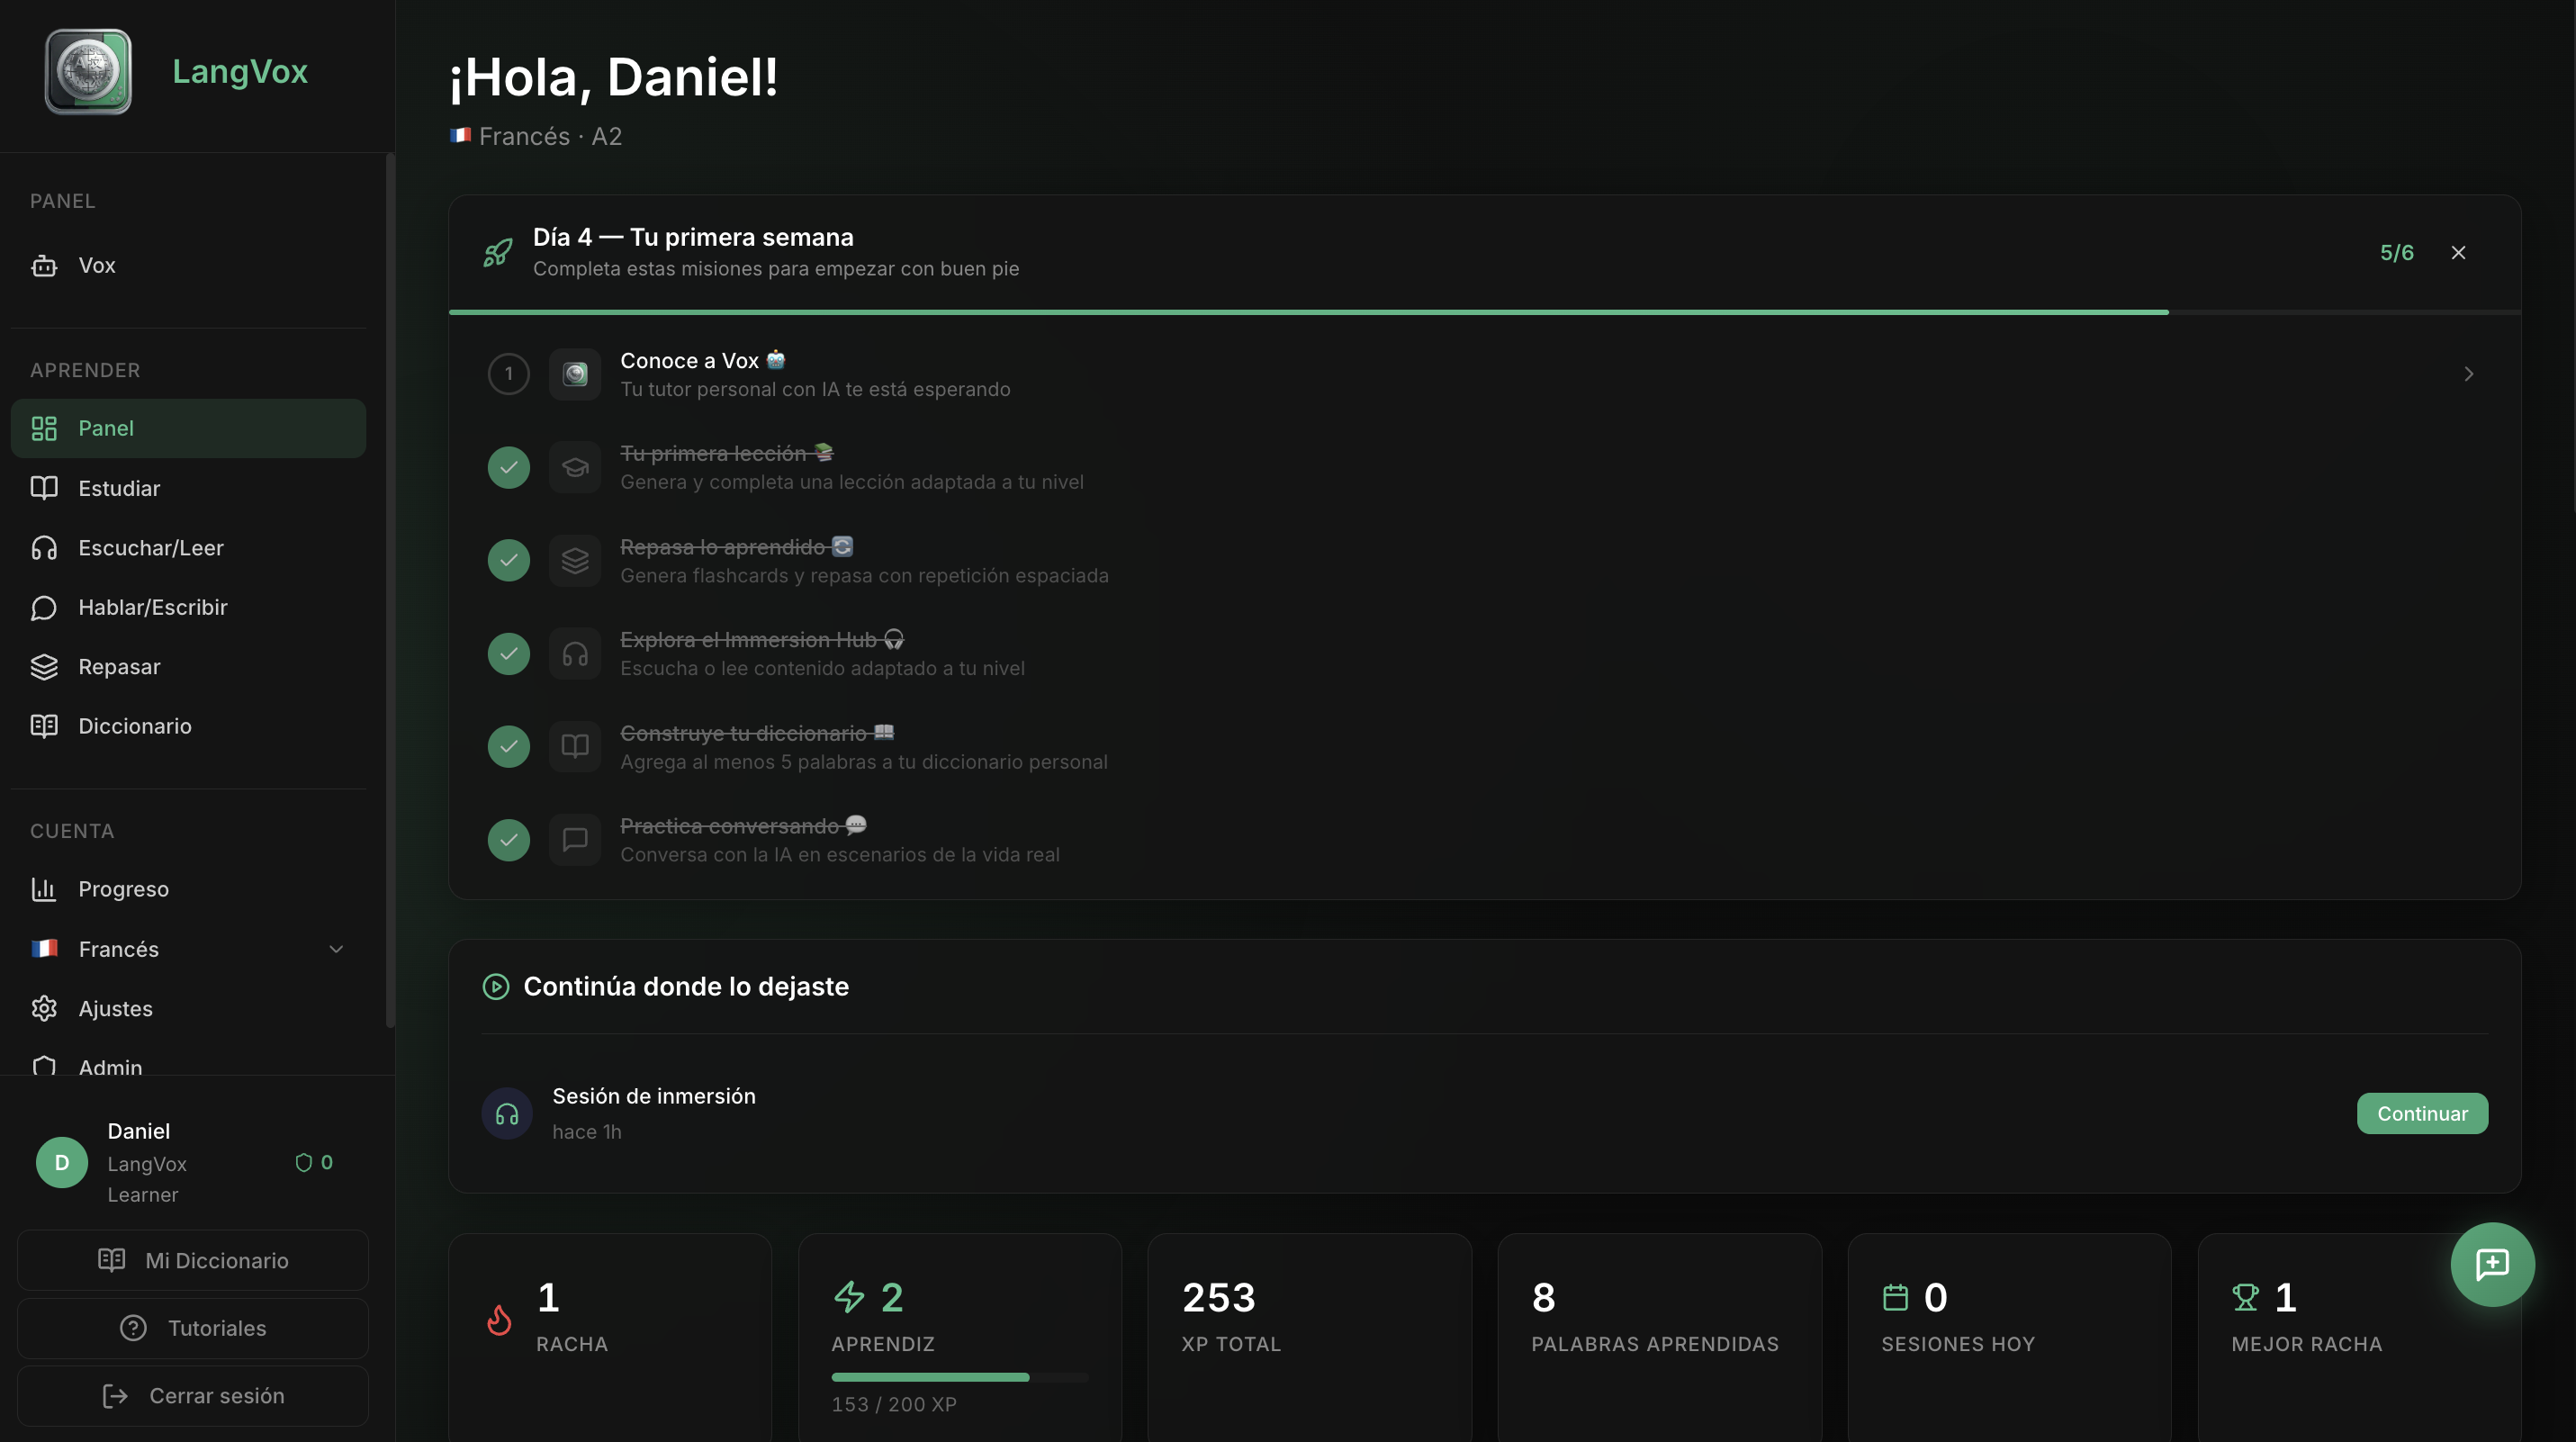Click the lightning bolt Aprendiz icon
The width and height of the screenshot is (2576, 1442).
(849, 1296)
